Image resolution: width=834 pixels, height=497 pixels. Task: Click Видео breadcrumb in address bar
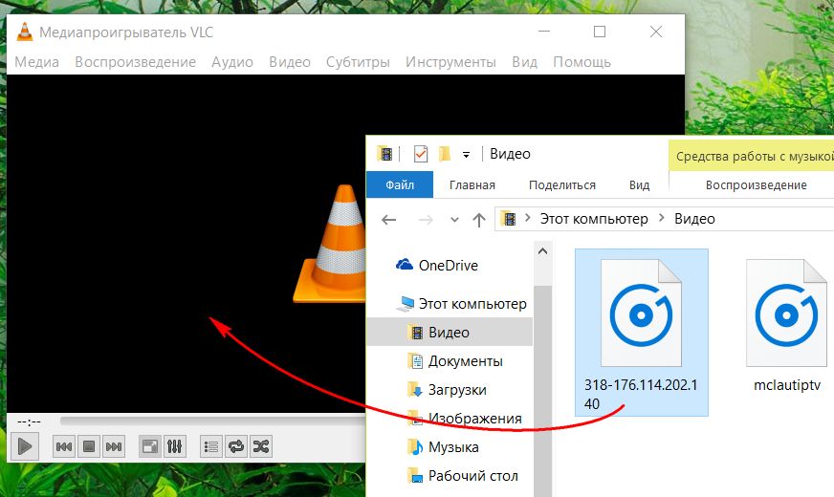[694, 219]
